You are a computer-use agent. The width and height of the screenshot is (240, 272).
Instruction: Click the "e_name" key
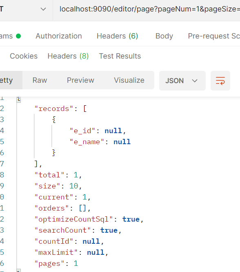(x=87, y=142)
